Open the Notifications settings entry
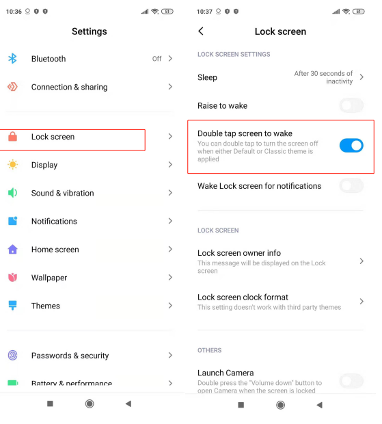Viewport: 382px width, 424px height. 89,221
